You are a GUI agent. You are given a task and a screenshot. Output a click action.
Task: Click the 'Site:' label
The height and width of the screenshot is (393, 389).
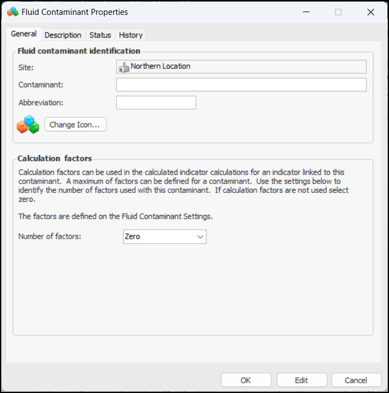point(26,67)
